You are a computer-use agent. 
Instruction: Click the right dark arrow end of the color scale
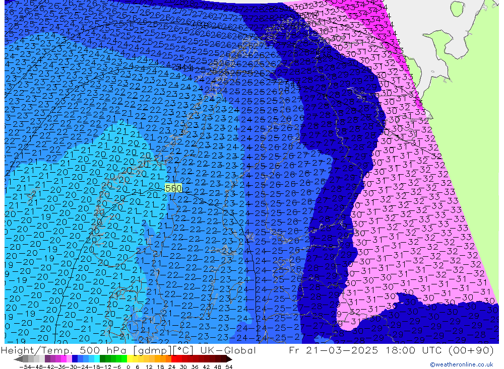click(x=229, y=359)
